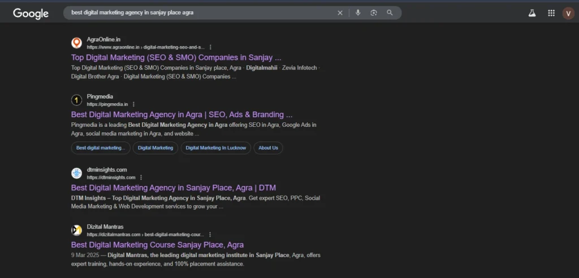This screenshot has width=579, height=278.
Task: Select "Digital Marketing In Lucknow" chip
Action: [x=216, y=148]
